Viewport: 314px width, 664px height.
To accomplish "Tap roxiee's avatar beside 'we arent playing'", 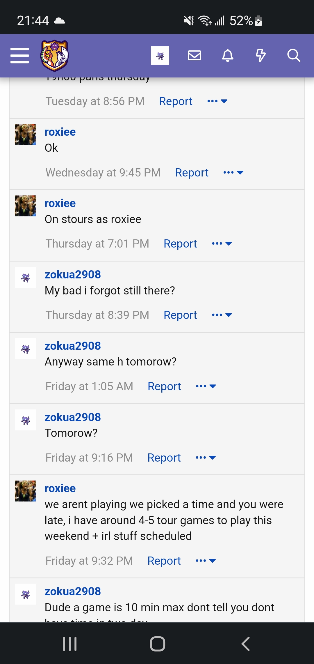I will pyautogui.click(x=25, y=491).
